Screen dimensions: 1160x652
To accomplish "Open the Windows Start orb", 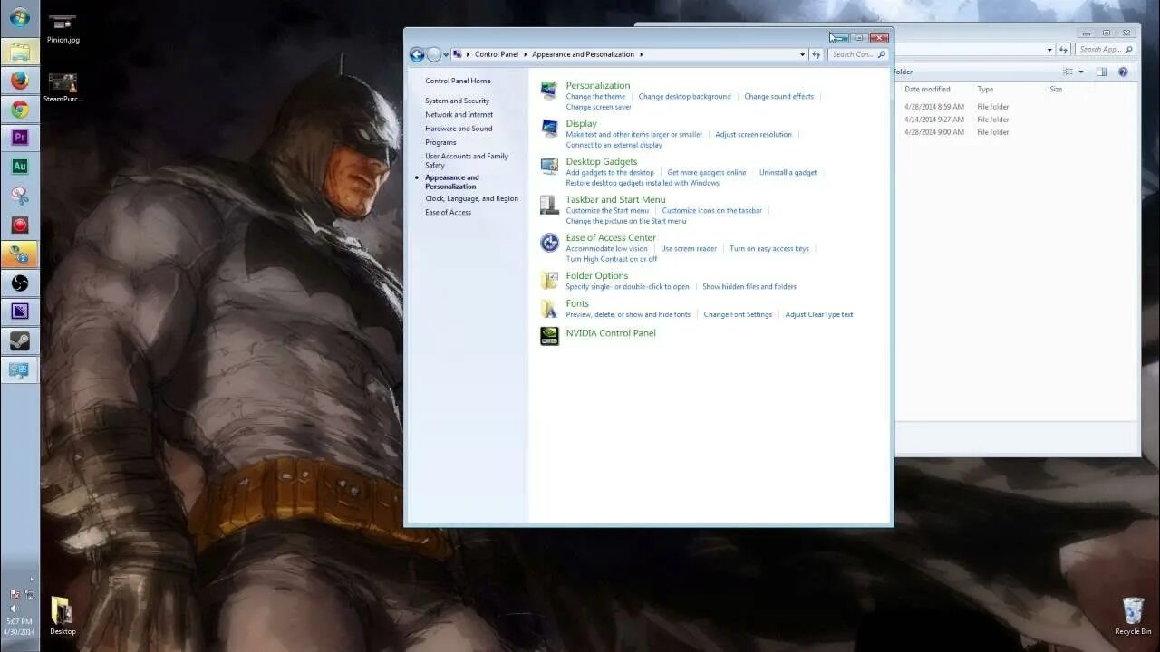I will (19, 18).
